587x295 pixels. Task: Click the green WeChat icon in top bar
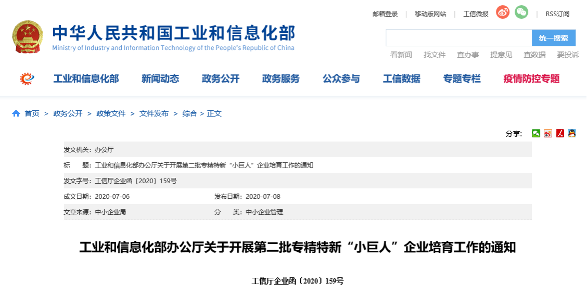(521, 12)
